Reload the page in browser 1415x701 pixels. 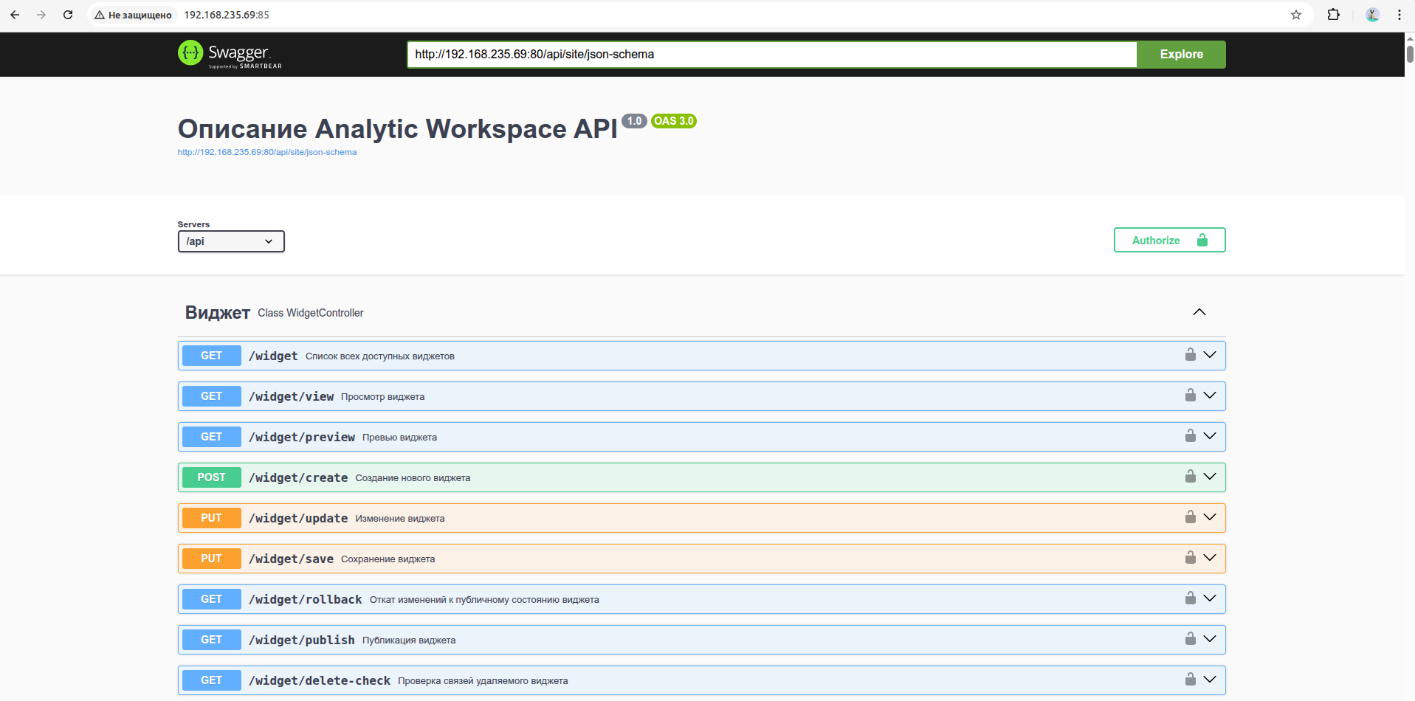coord(68,15)
